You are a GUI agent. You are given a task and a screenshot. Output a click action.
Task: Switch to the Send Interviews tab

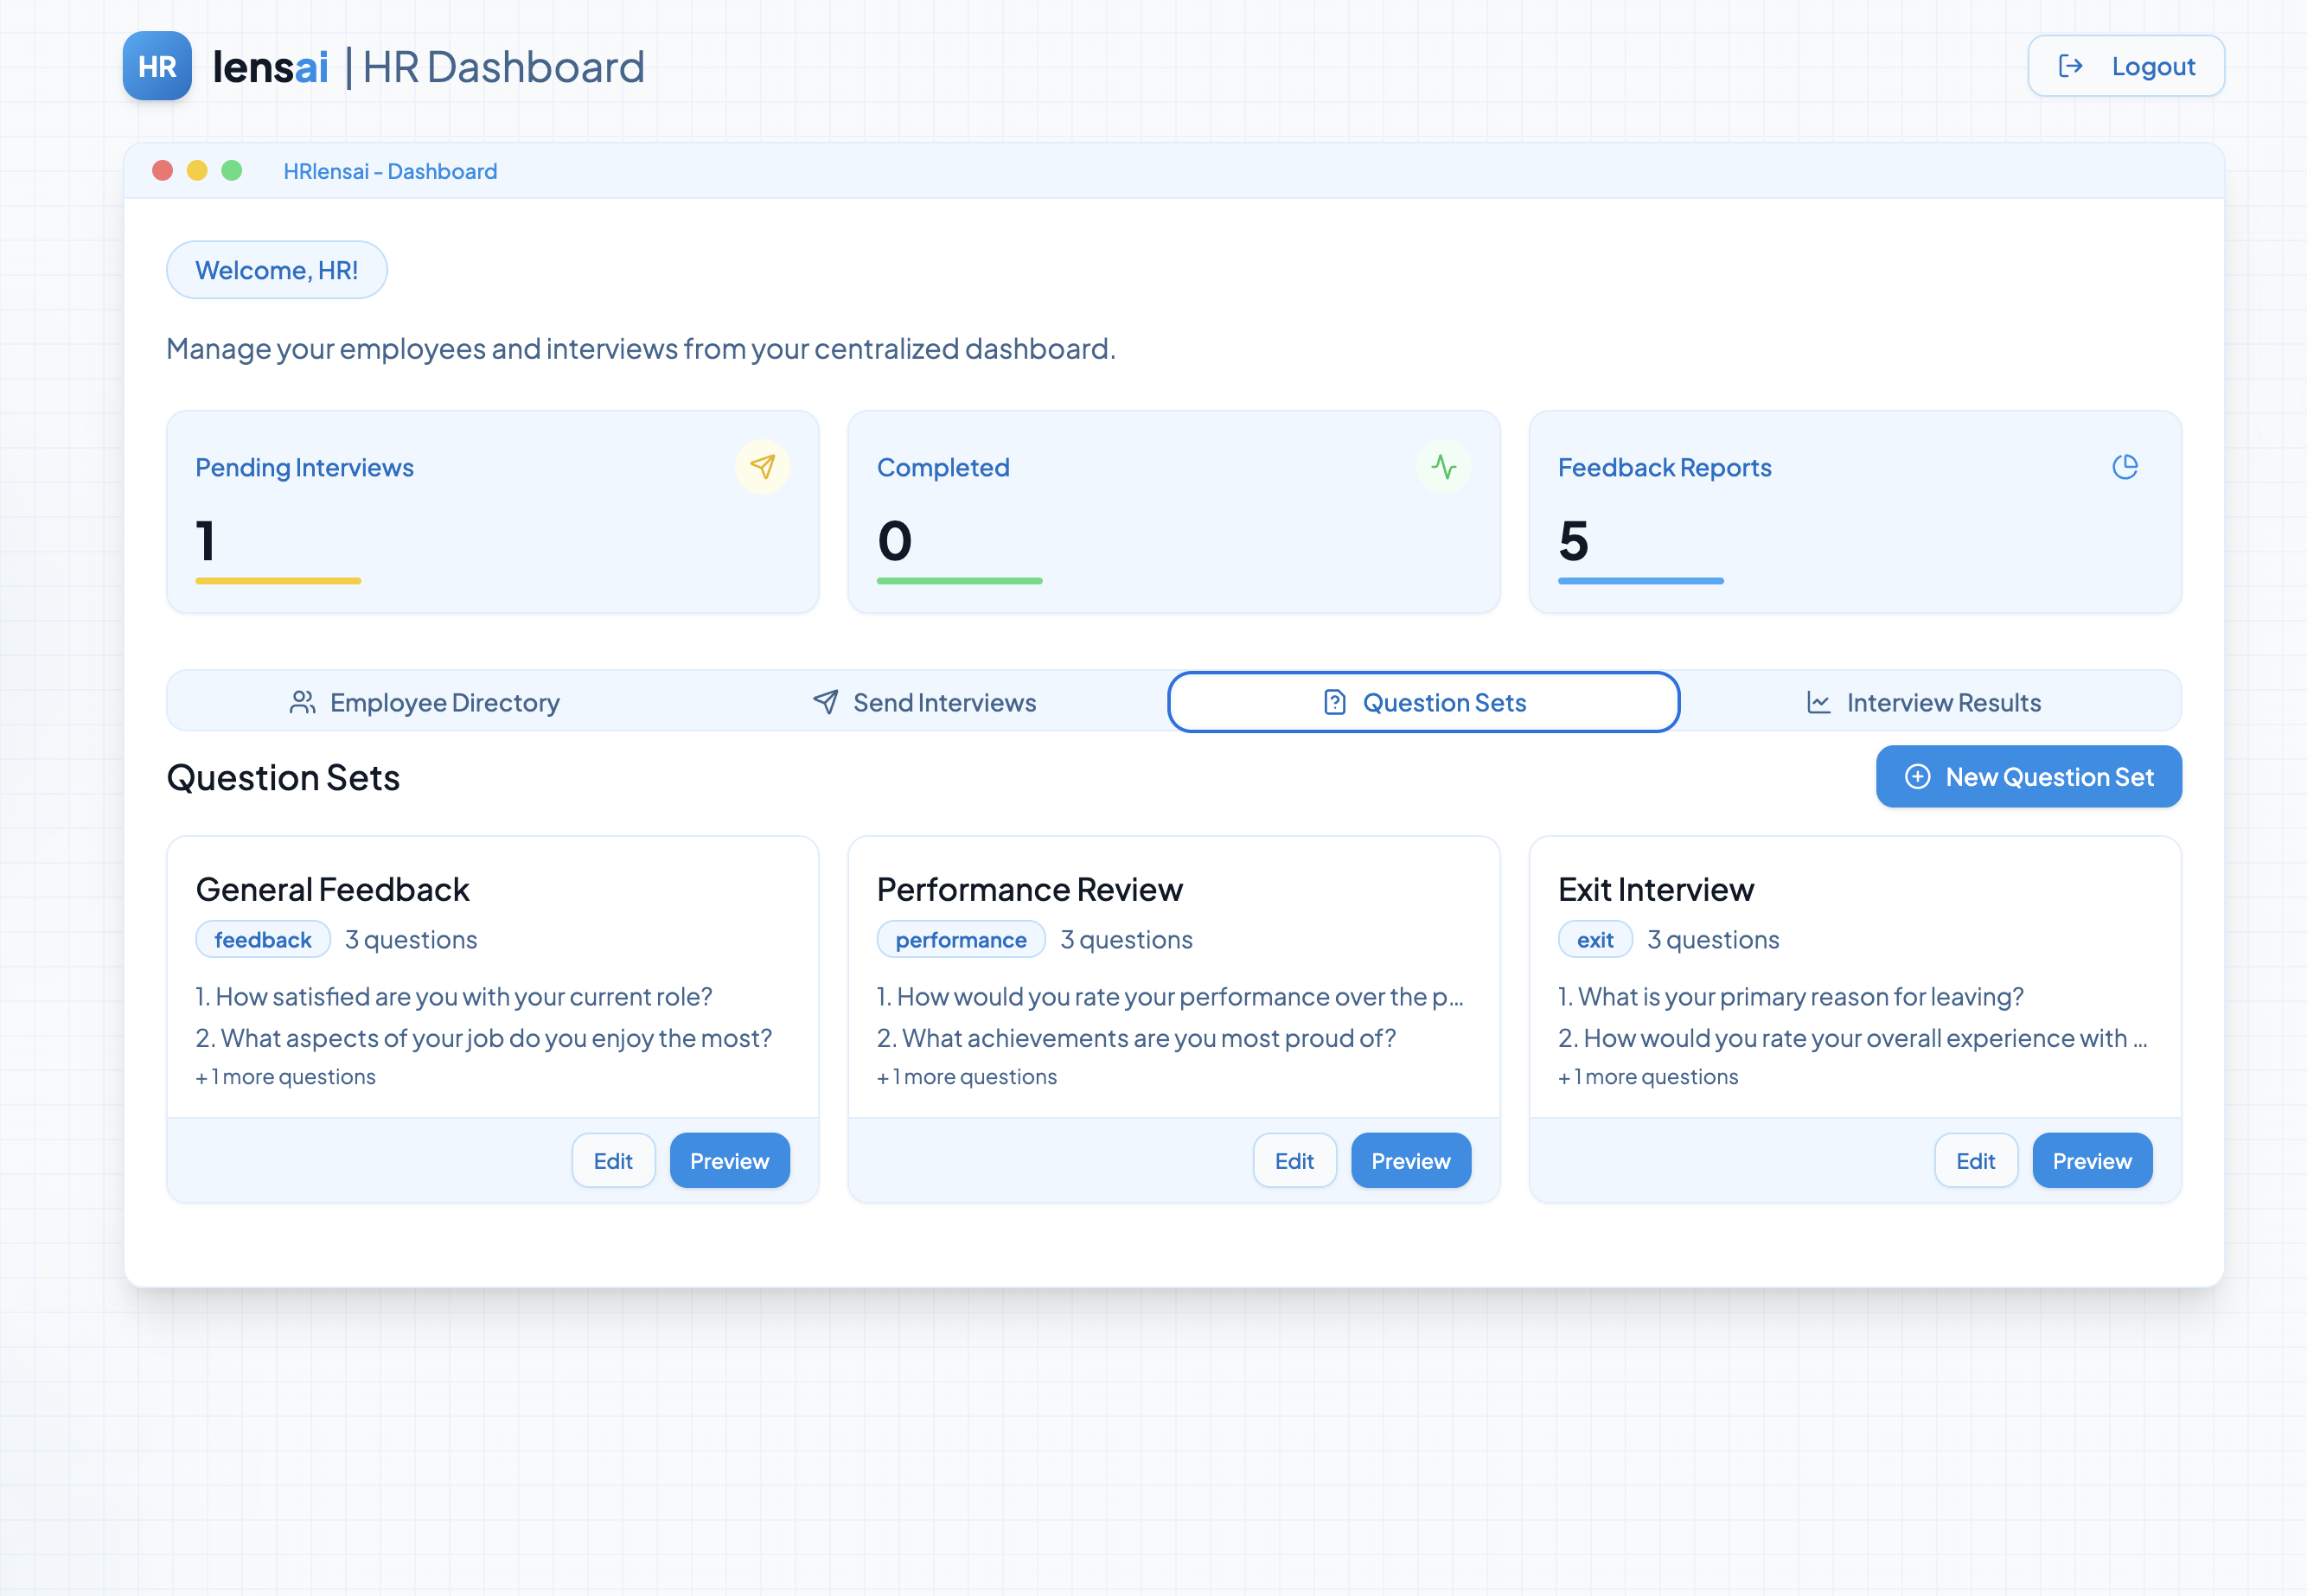[924, 702]
